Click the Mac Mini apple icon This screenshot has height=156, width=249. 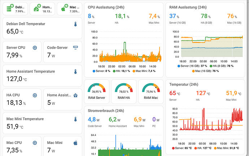pos(75,143)
